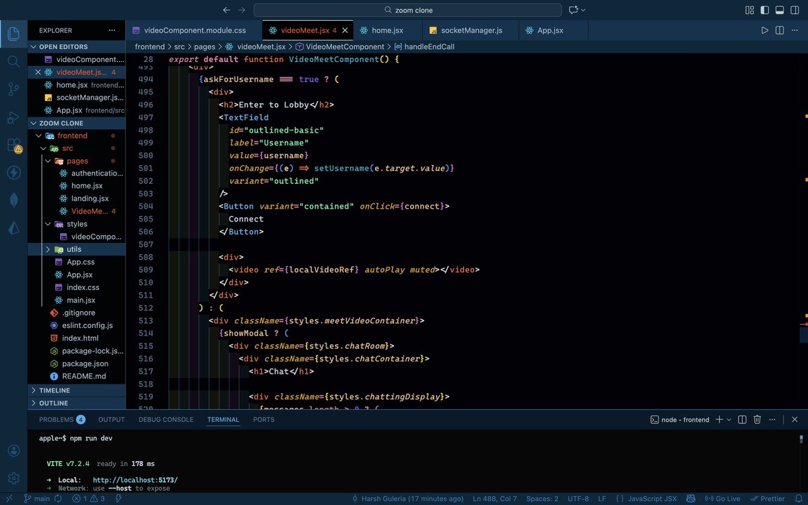Open the Thunder Client lightning icon

[x=13, y=172]
